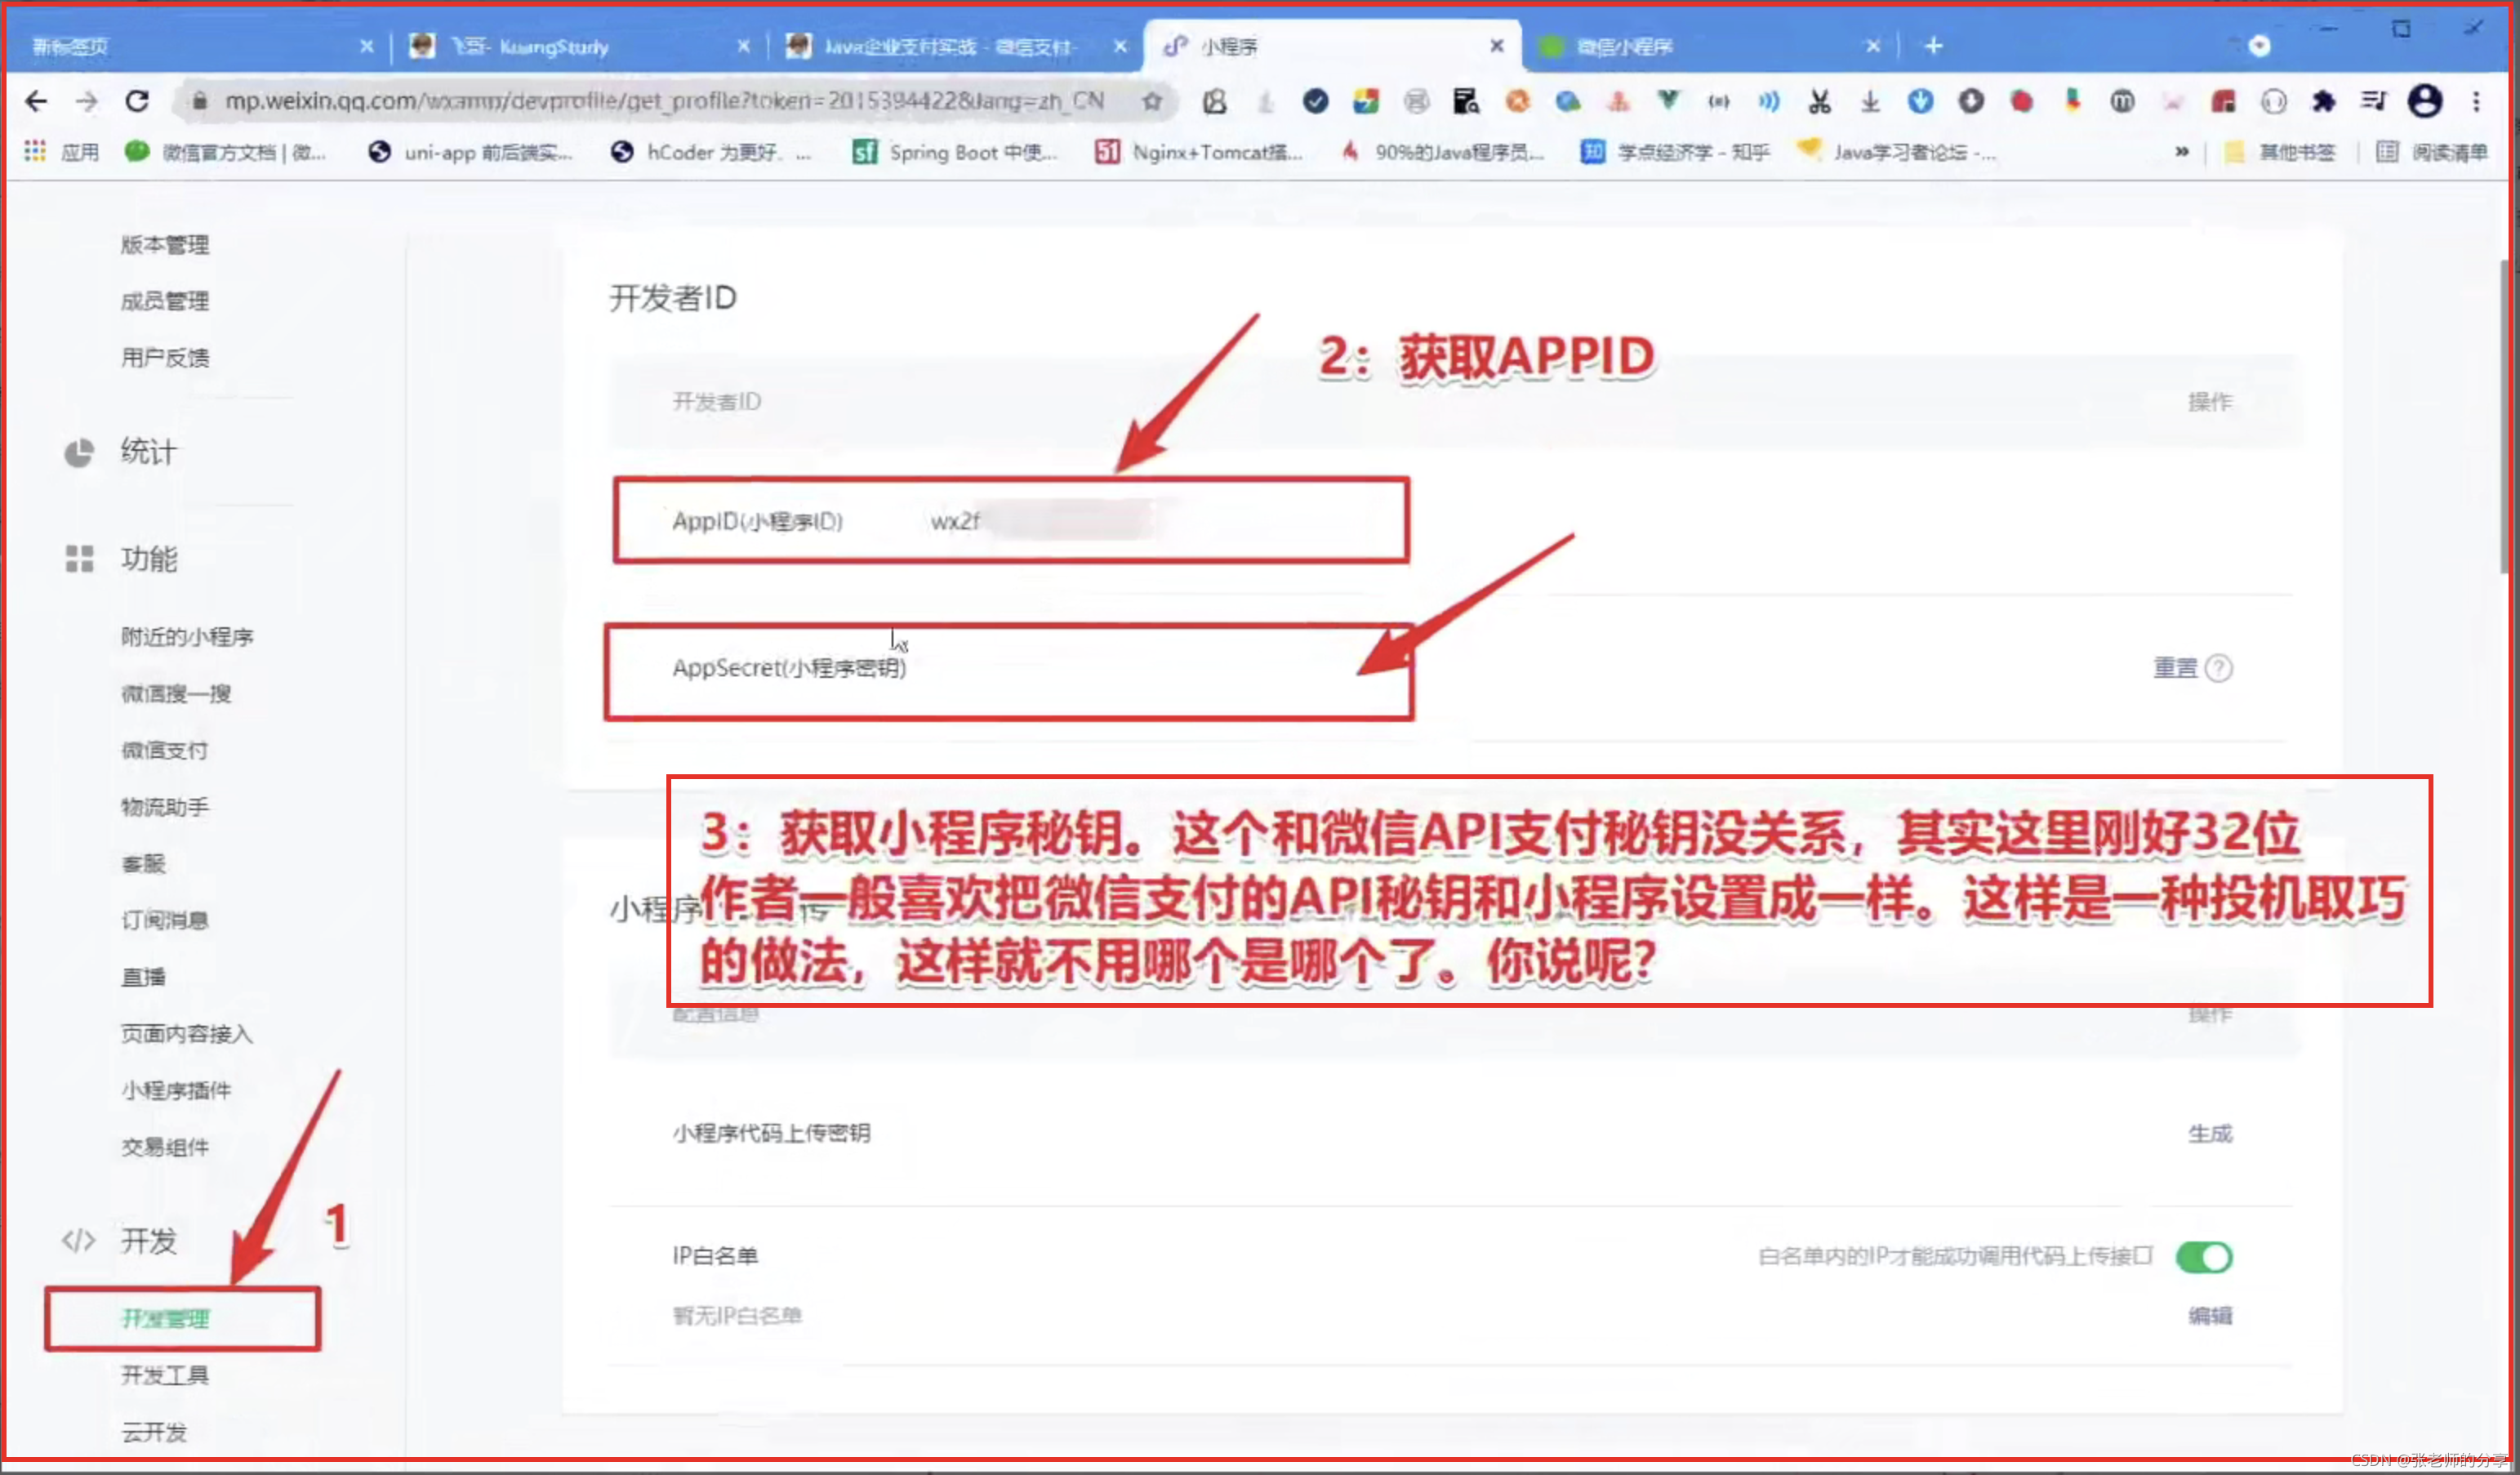2520x1475 pixels.
Task: Open a new tab with plus button
Action: tap(1933, 46)
